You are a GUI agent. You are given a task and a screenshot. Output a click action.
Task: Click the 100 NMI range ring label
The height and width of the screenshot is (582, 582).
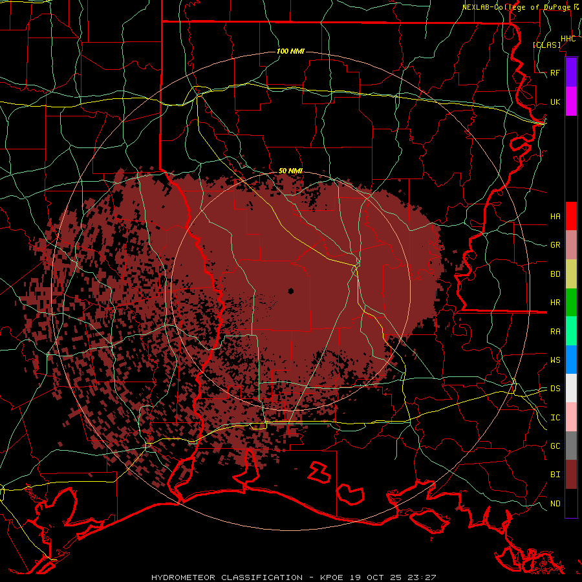click(290, 51)
